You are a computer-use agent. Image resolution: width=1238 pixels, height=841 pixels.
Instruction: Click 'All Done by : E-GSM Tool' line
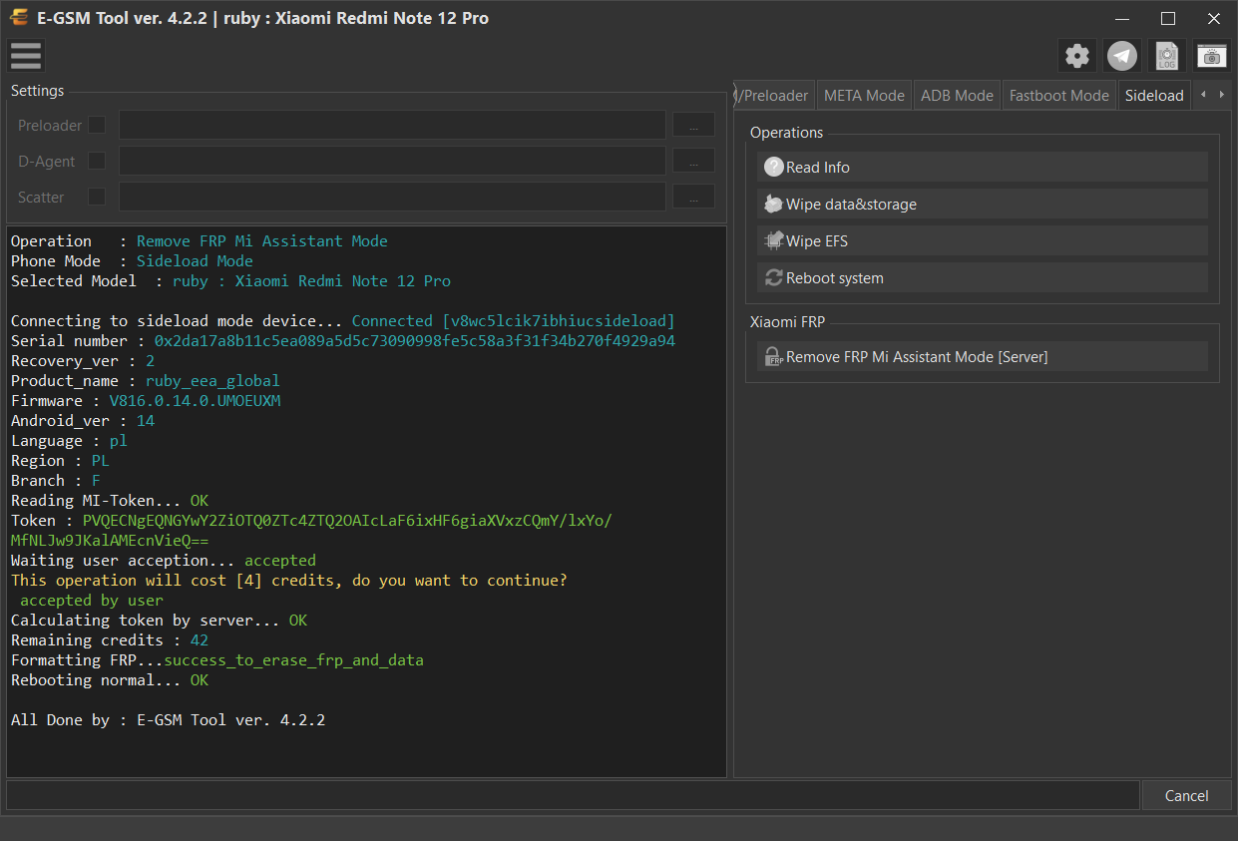168,720
